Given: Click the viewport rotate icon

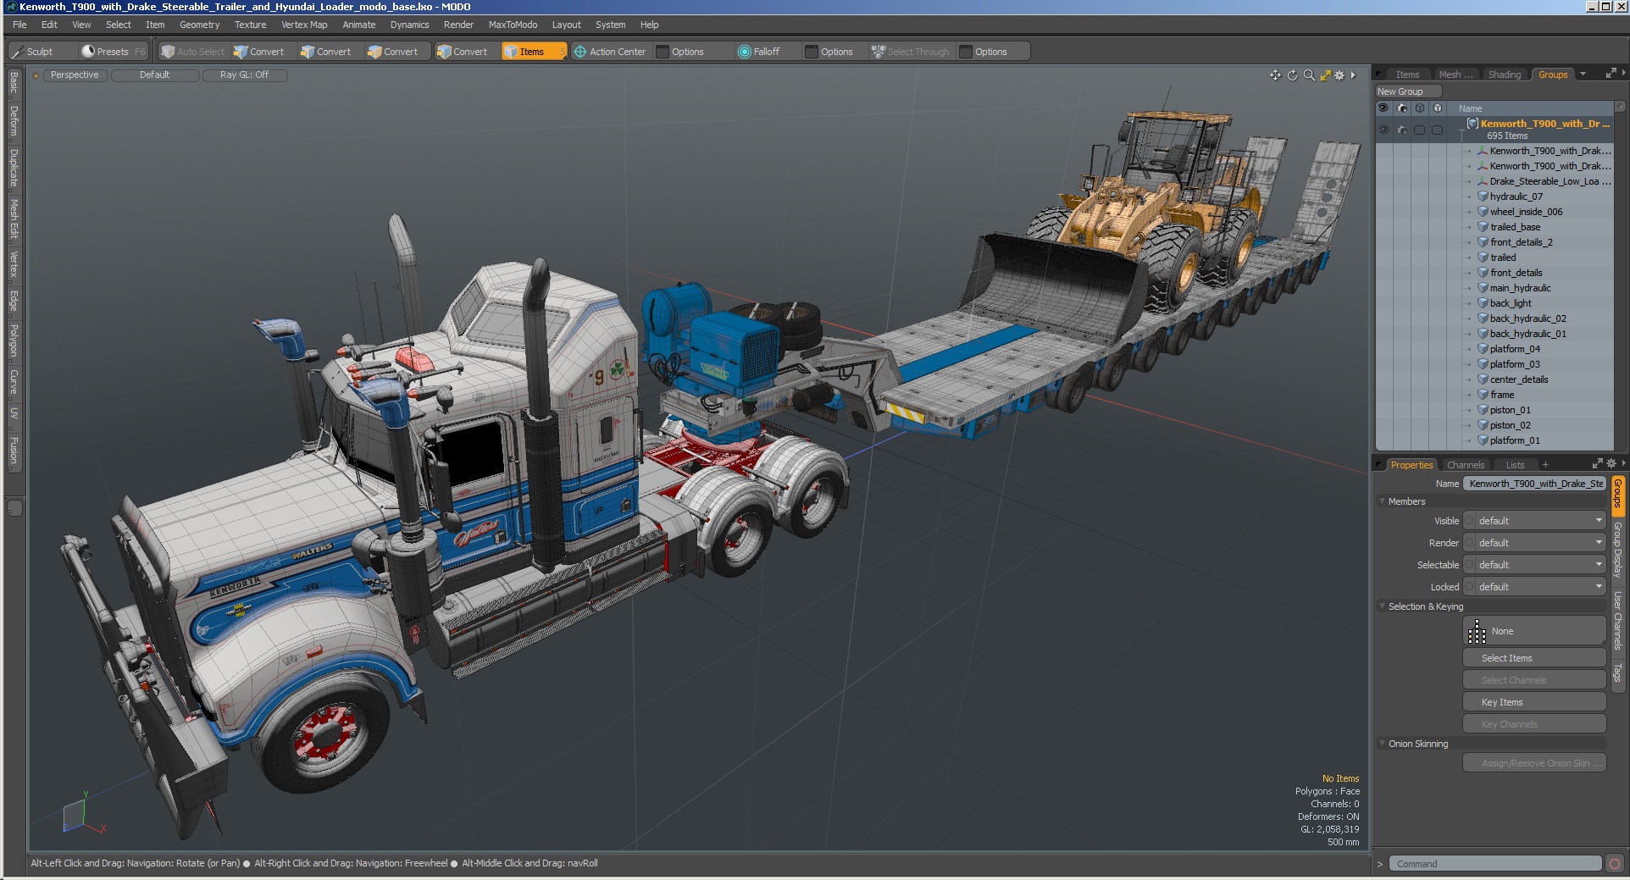Looking at the screenshot, I should point(1292,75).
